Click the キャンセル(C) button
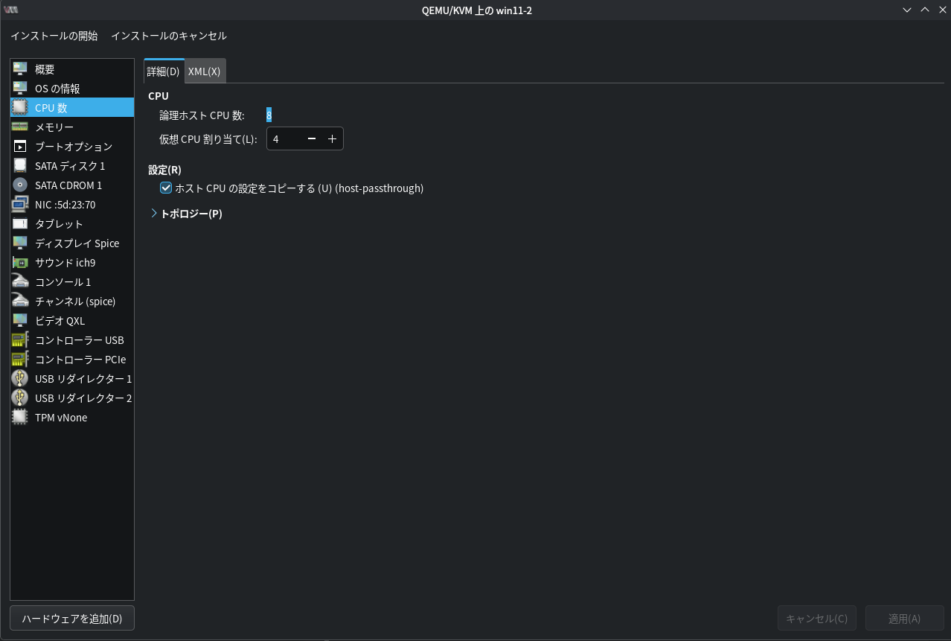 (x=817, y=619)
